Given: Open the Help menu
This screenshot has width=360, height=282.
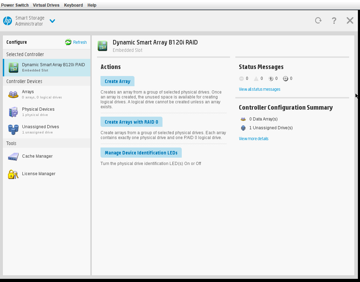Looking at the screenshot, I should pyautogui.click(x=92, y=5).
